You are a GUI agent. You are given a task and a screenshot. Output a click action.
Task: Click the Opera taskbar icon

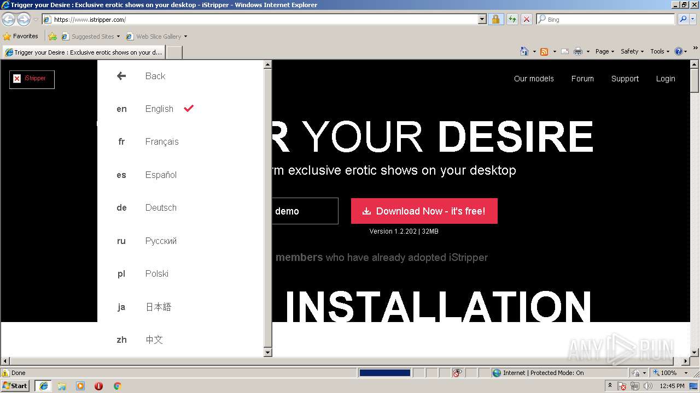pyautogui.click(x=99, y=386)
